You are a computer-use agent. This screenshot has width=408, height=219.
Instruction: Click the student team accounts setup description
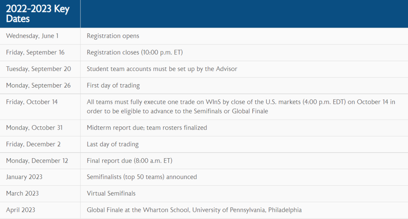[x=162, y=69]
